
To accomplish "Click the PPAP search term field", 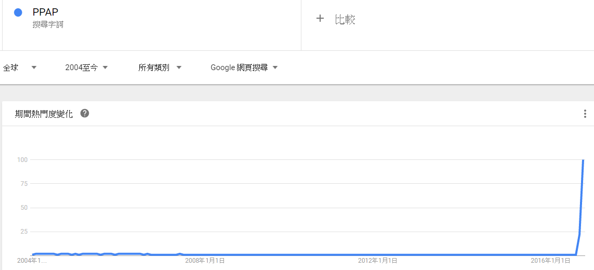I will (45, 12).
